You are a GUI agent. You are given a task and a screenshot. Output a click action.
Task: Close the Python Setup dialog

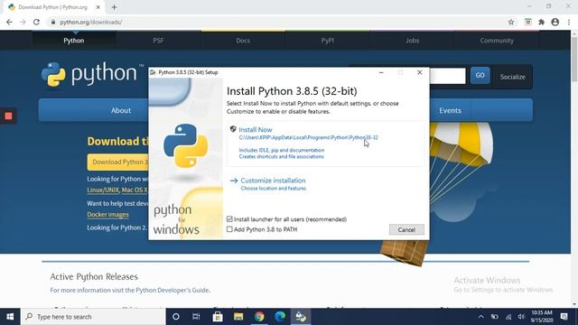[x=419, y=72]
